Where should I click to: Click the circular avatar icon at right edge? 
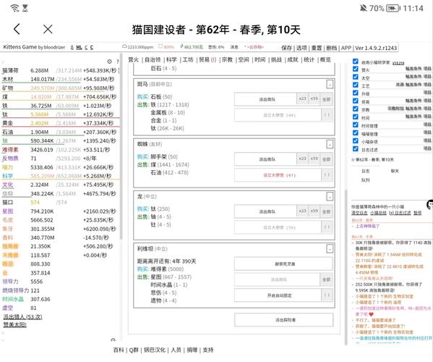429,204
